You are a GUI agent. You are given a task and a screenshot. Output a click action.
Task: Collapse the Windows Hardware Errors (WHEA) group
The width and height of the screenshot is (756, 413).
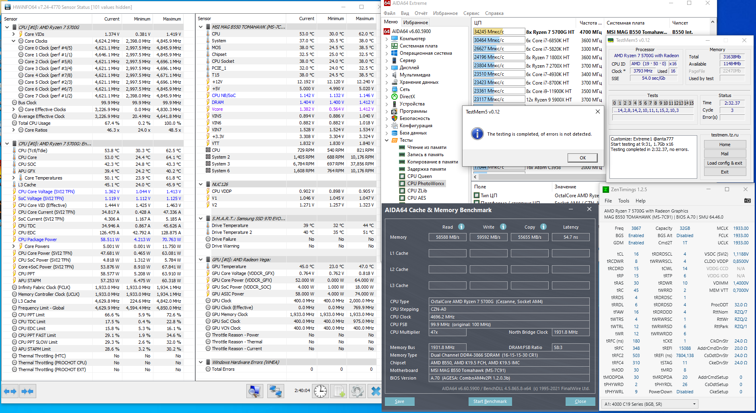[x=201, y=362]
